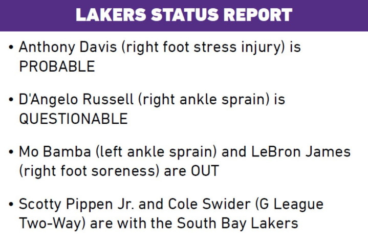Click the word QUESTIONABLE

(x=73, y=119)
